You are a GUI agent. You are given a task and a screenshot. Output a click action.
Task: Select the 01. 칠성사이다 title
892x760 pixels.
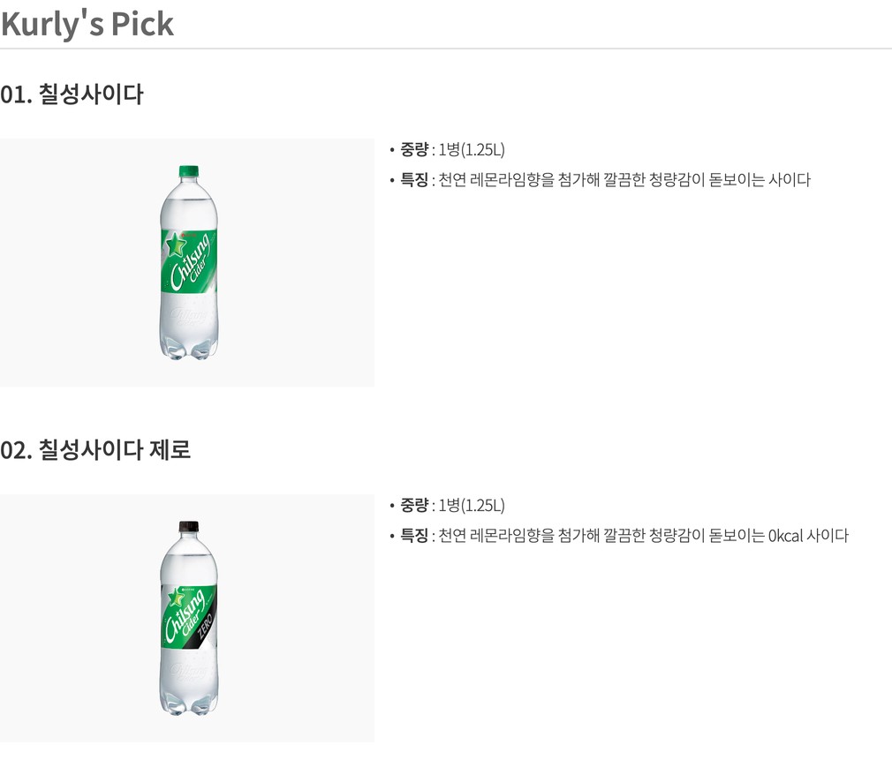[x=72, y=94]
